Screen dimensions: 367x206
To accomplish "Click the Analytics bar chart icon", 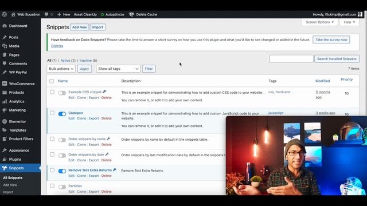I will (5, 101).
